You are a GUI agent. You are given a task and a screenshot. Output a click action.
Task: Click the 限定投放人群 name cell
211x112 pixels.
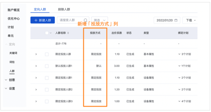coord(63,54)
